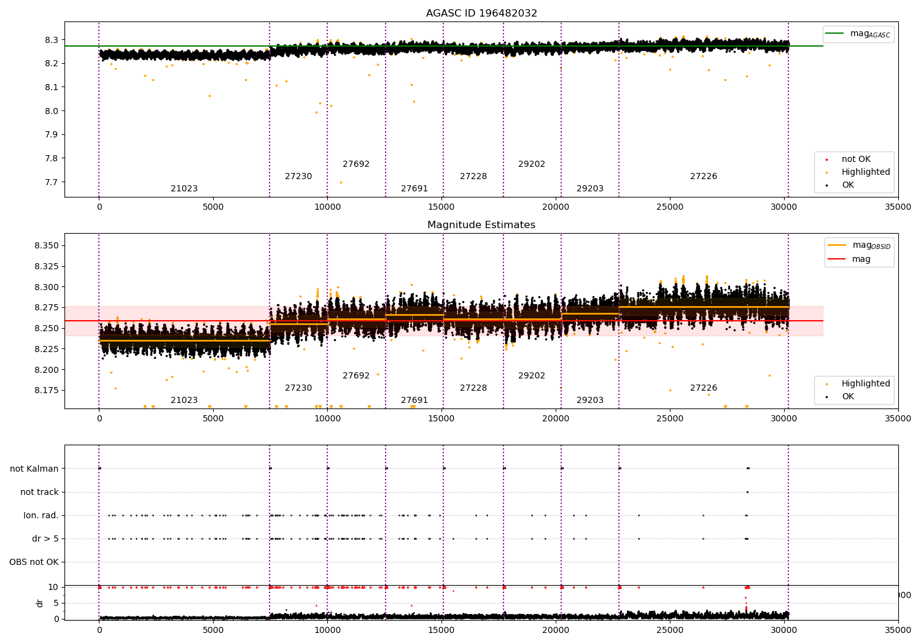This screenshot has width=921, height=644.
Task: Click the 8.325 y-axis tick label
Action: tap(47, 267)
